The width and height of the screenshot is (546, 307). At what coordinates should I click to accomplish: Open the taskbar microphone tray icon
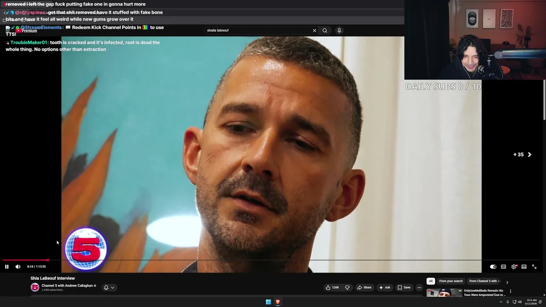coord(508,302)
